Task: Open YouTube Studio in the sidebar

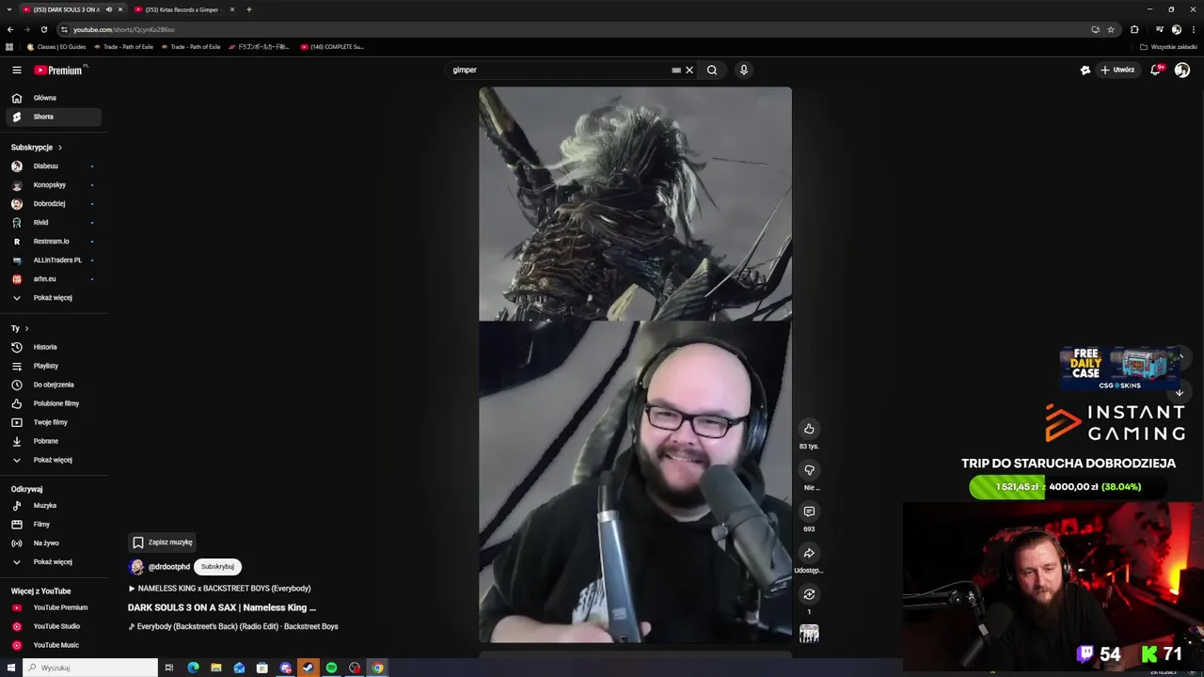Action: (x=54, y=626)
